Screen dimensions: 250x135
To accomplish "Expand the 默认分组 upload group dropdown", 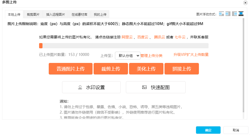I will [x=127, y=55].
